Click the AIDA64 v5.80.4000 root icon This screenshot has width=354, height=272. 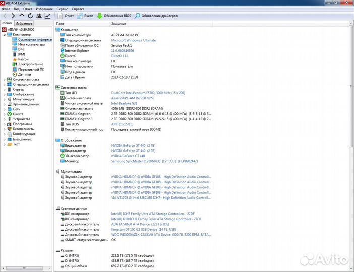[4, 30]
